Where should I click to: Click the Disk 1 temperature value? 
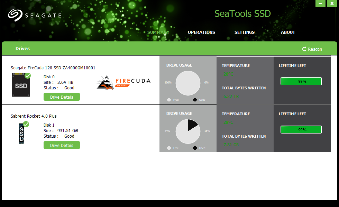228,122
